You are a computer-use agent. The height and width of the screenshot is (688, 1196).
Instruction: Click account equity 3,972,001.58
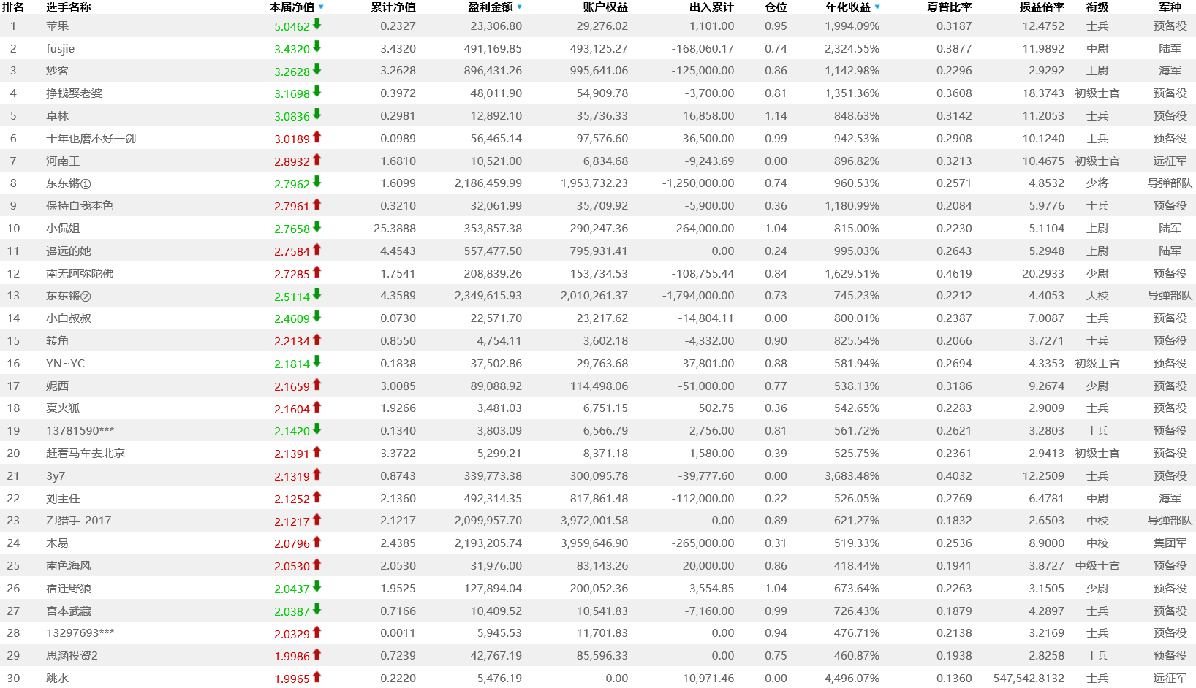[594, 521]
